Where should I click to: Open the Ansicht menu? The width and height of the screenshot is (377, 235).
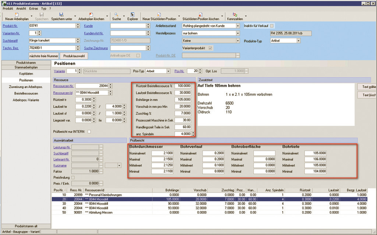point(21,8)
